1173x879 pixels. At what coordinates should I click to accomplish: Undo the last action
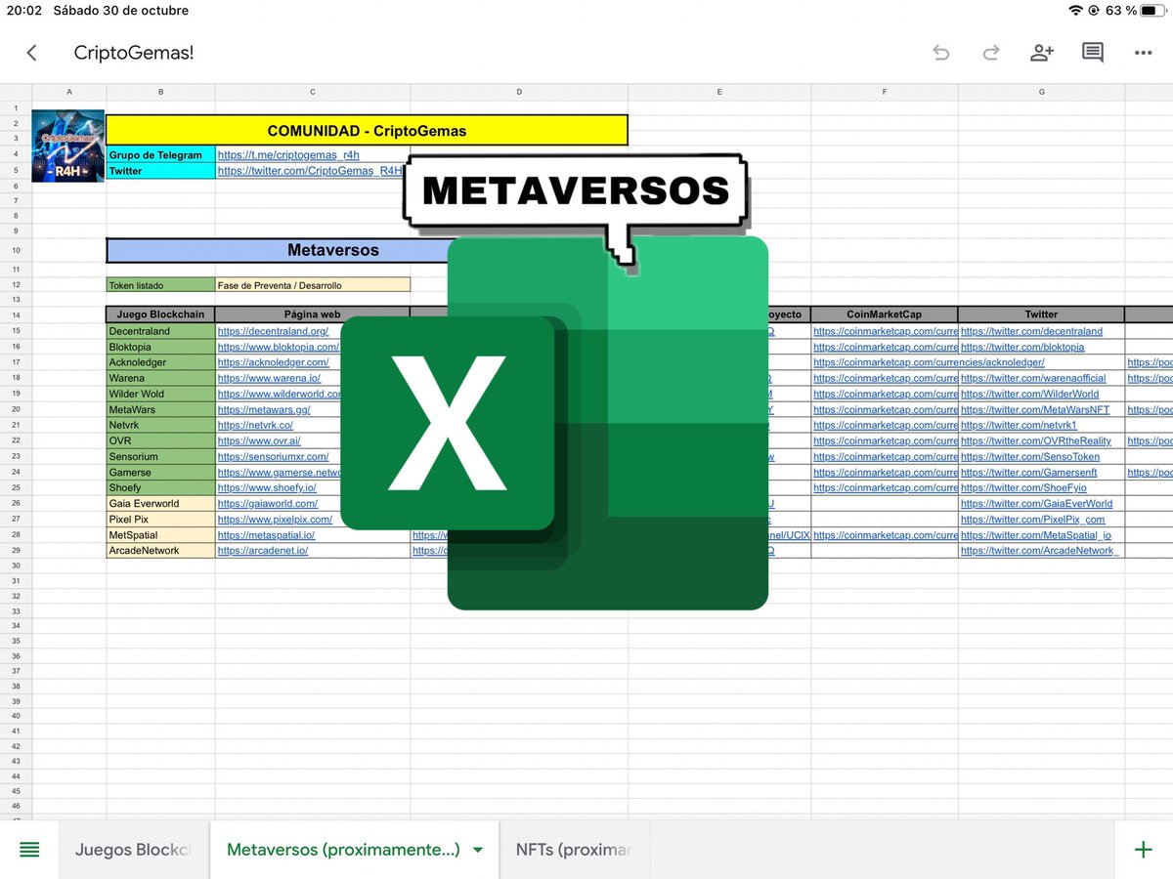[x=941, y=53]
